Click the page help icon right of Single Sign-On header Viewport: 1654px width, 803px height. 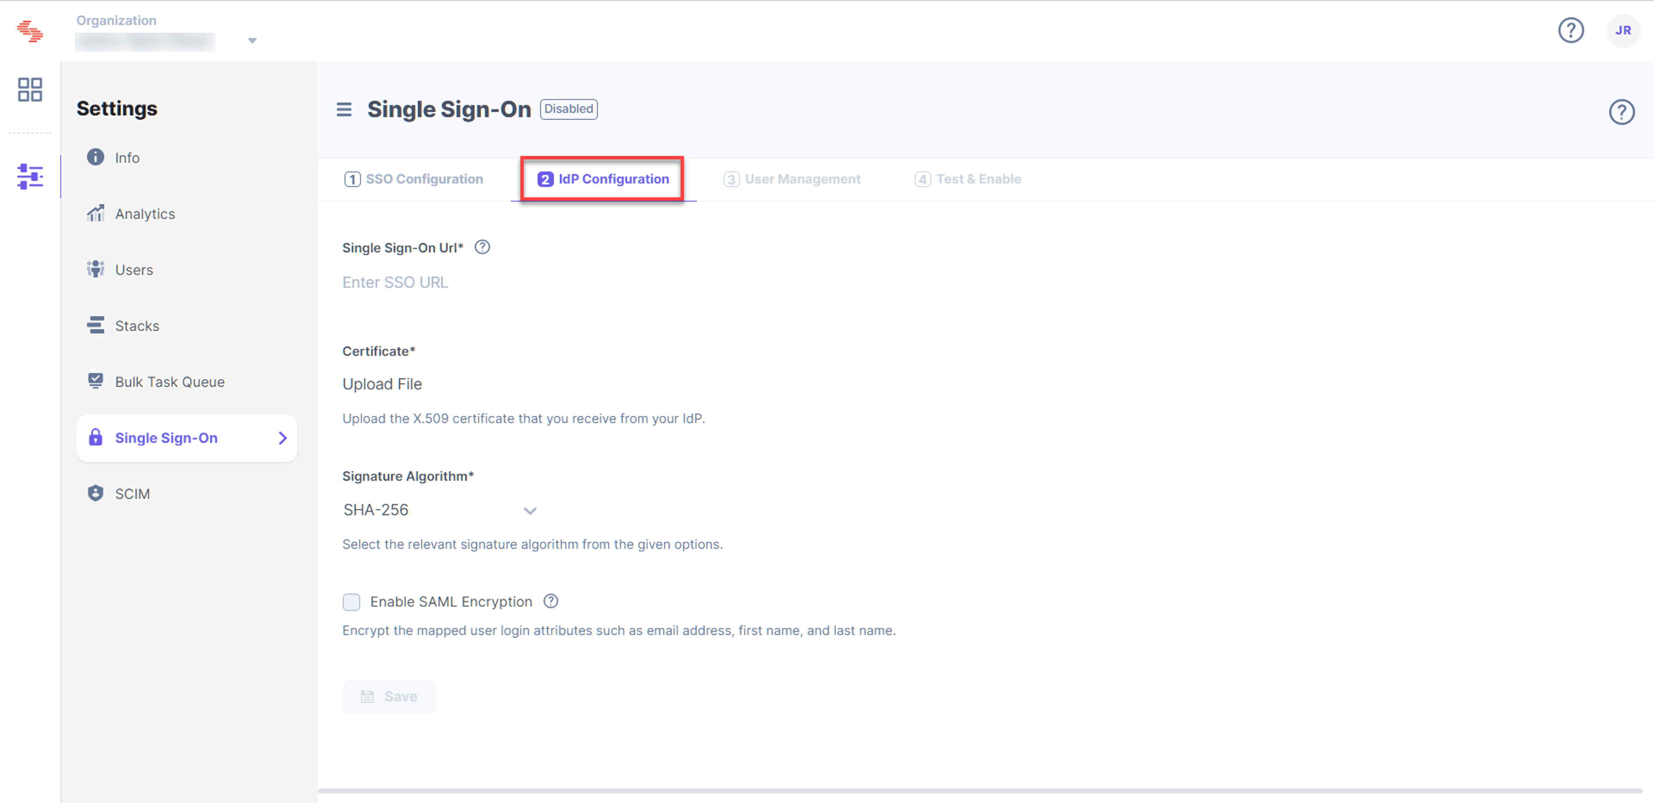(x=1621, y=112)
